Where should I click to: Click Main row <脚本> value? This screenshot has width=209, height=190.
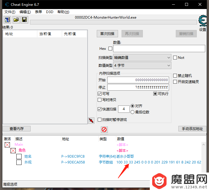[x=122, y=145]
